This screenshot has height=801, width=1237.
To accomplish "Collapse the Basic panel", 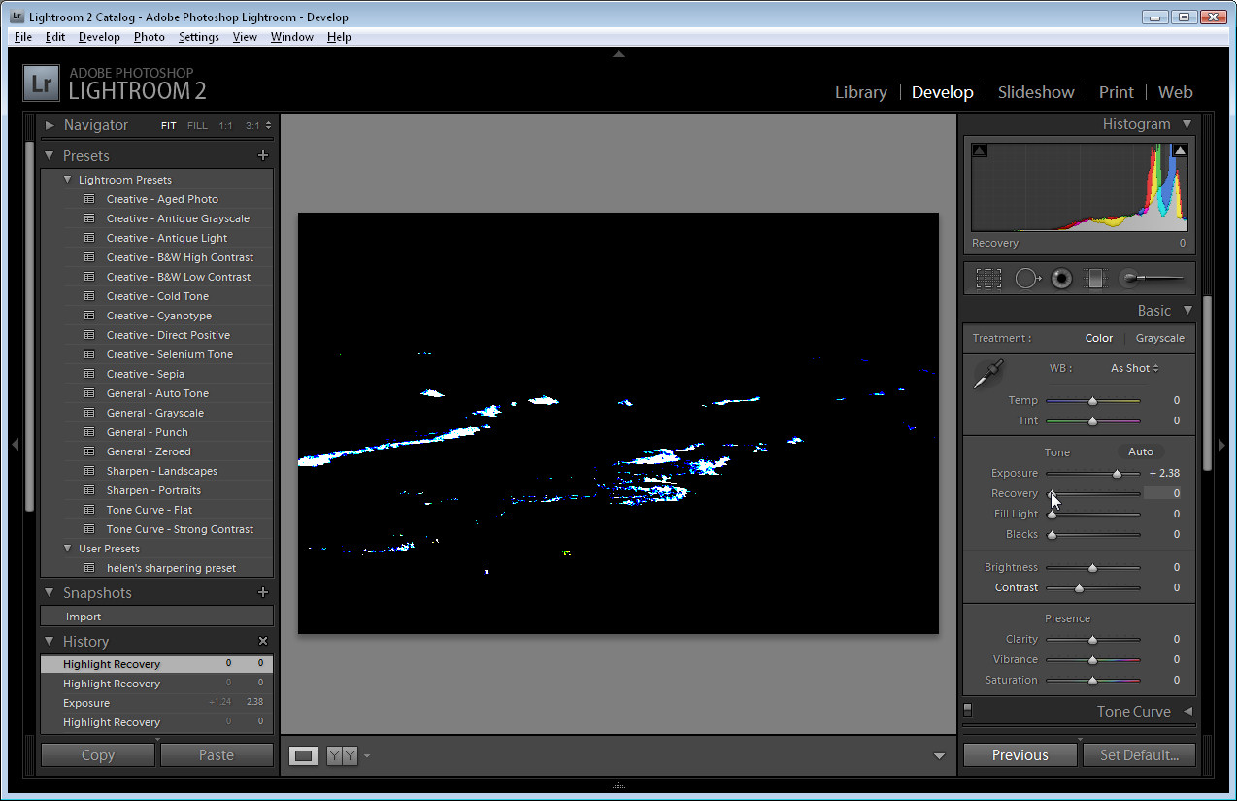I will point(1187,311).
